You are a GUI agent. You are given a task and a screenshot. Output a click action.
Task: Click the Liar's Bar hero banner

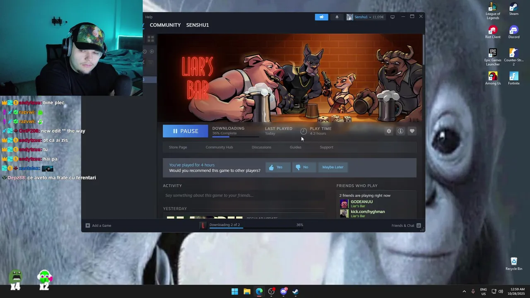(289, 78)
